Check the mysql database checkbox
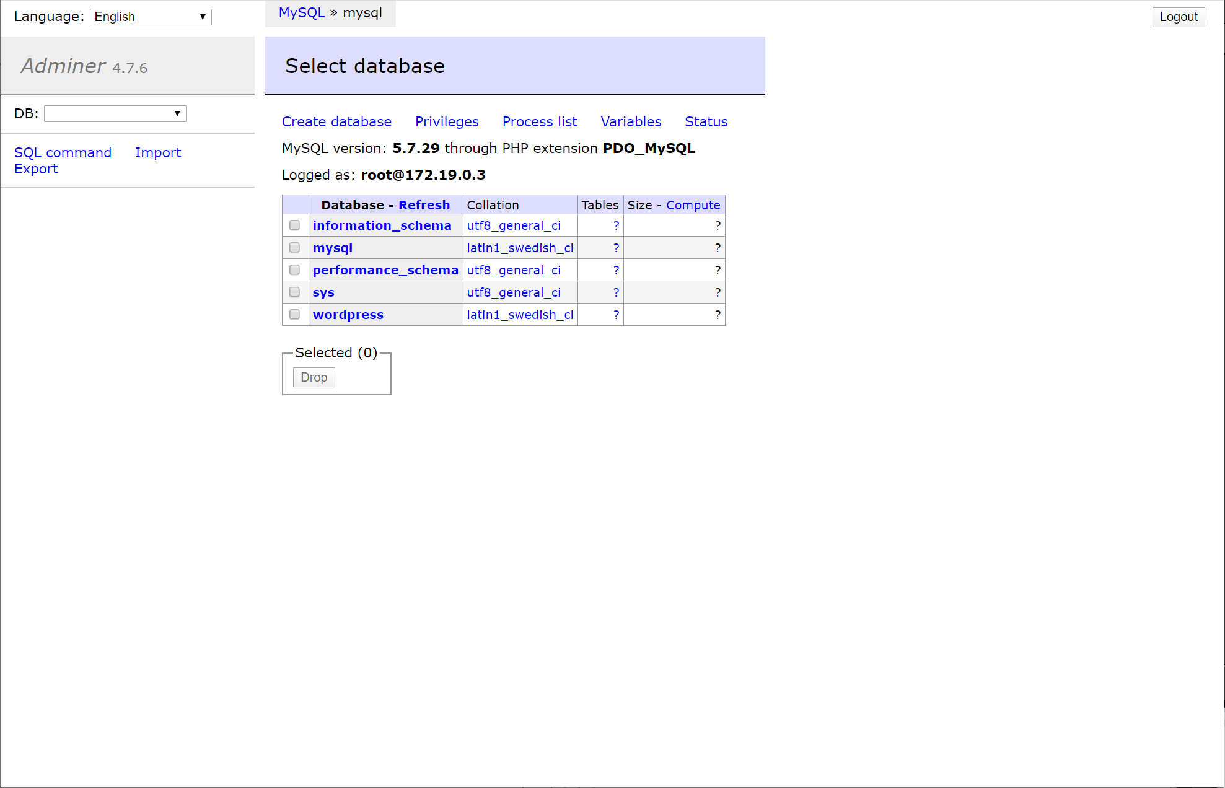The image size is (1225, 788). pyautogui.click(x=294, y=248)
